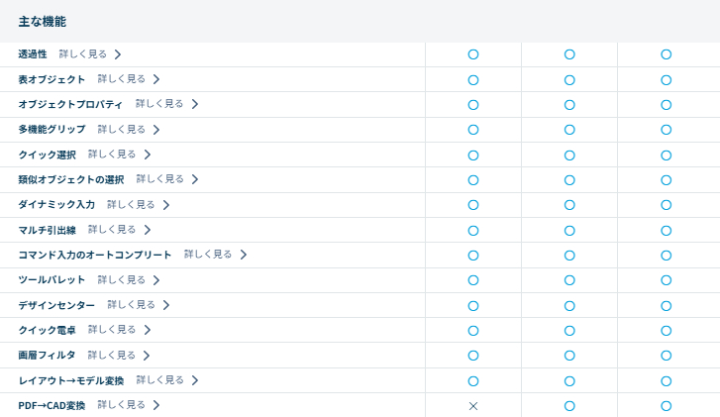The width and height of the screenshot is (720, 417).
Task: Click 詳しく見る link for 透過性
Action: [82, 54]
